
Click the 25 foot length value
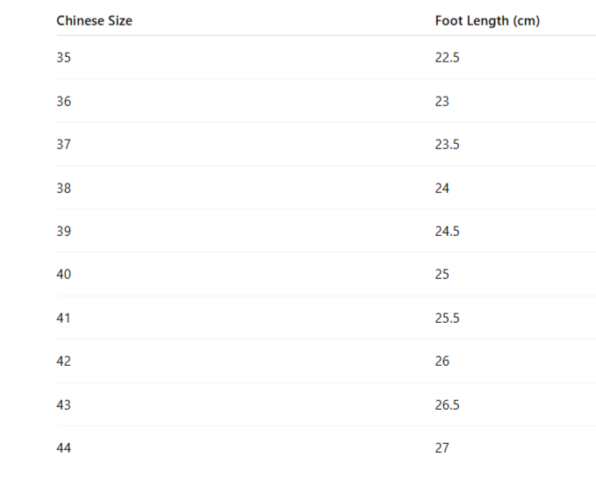tap(442, 274)
